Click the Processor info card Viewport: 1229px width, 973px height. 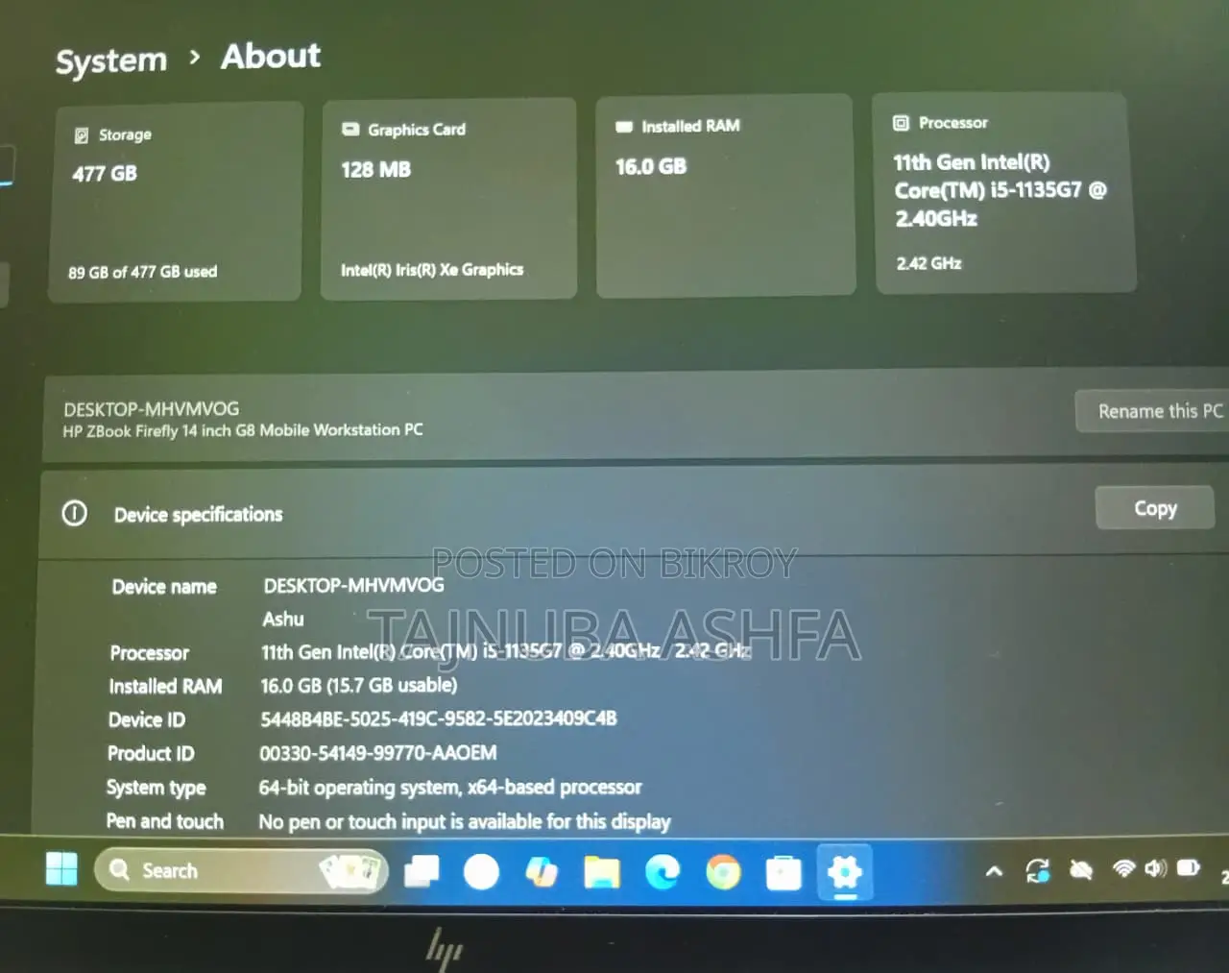[x=1004, y=192]
